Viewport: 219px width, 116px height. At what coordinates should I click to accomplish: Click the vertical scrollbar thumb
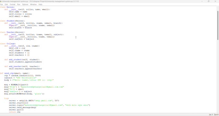[218, 25]
